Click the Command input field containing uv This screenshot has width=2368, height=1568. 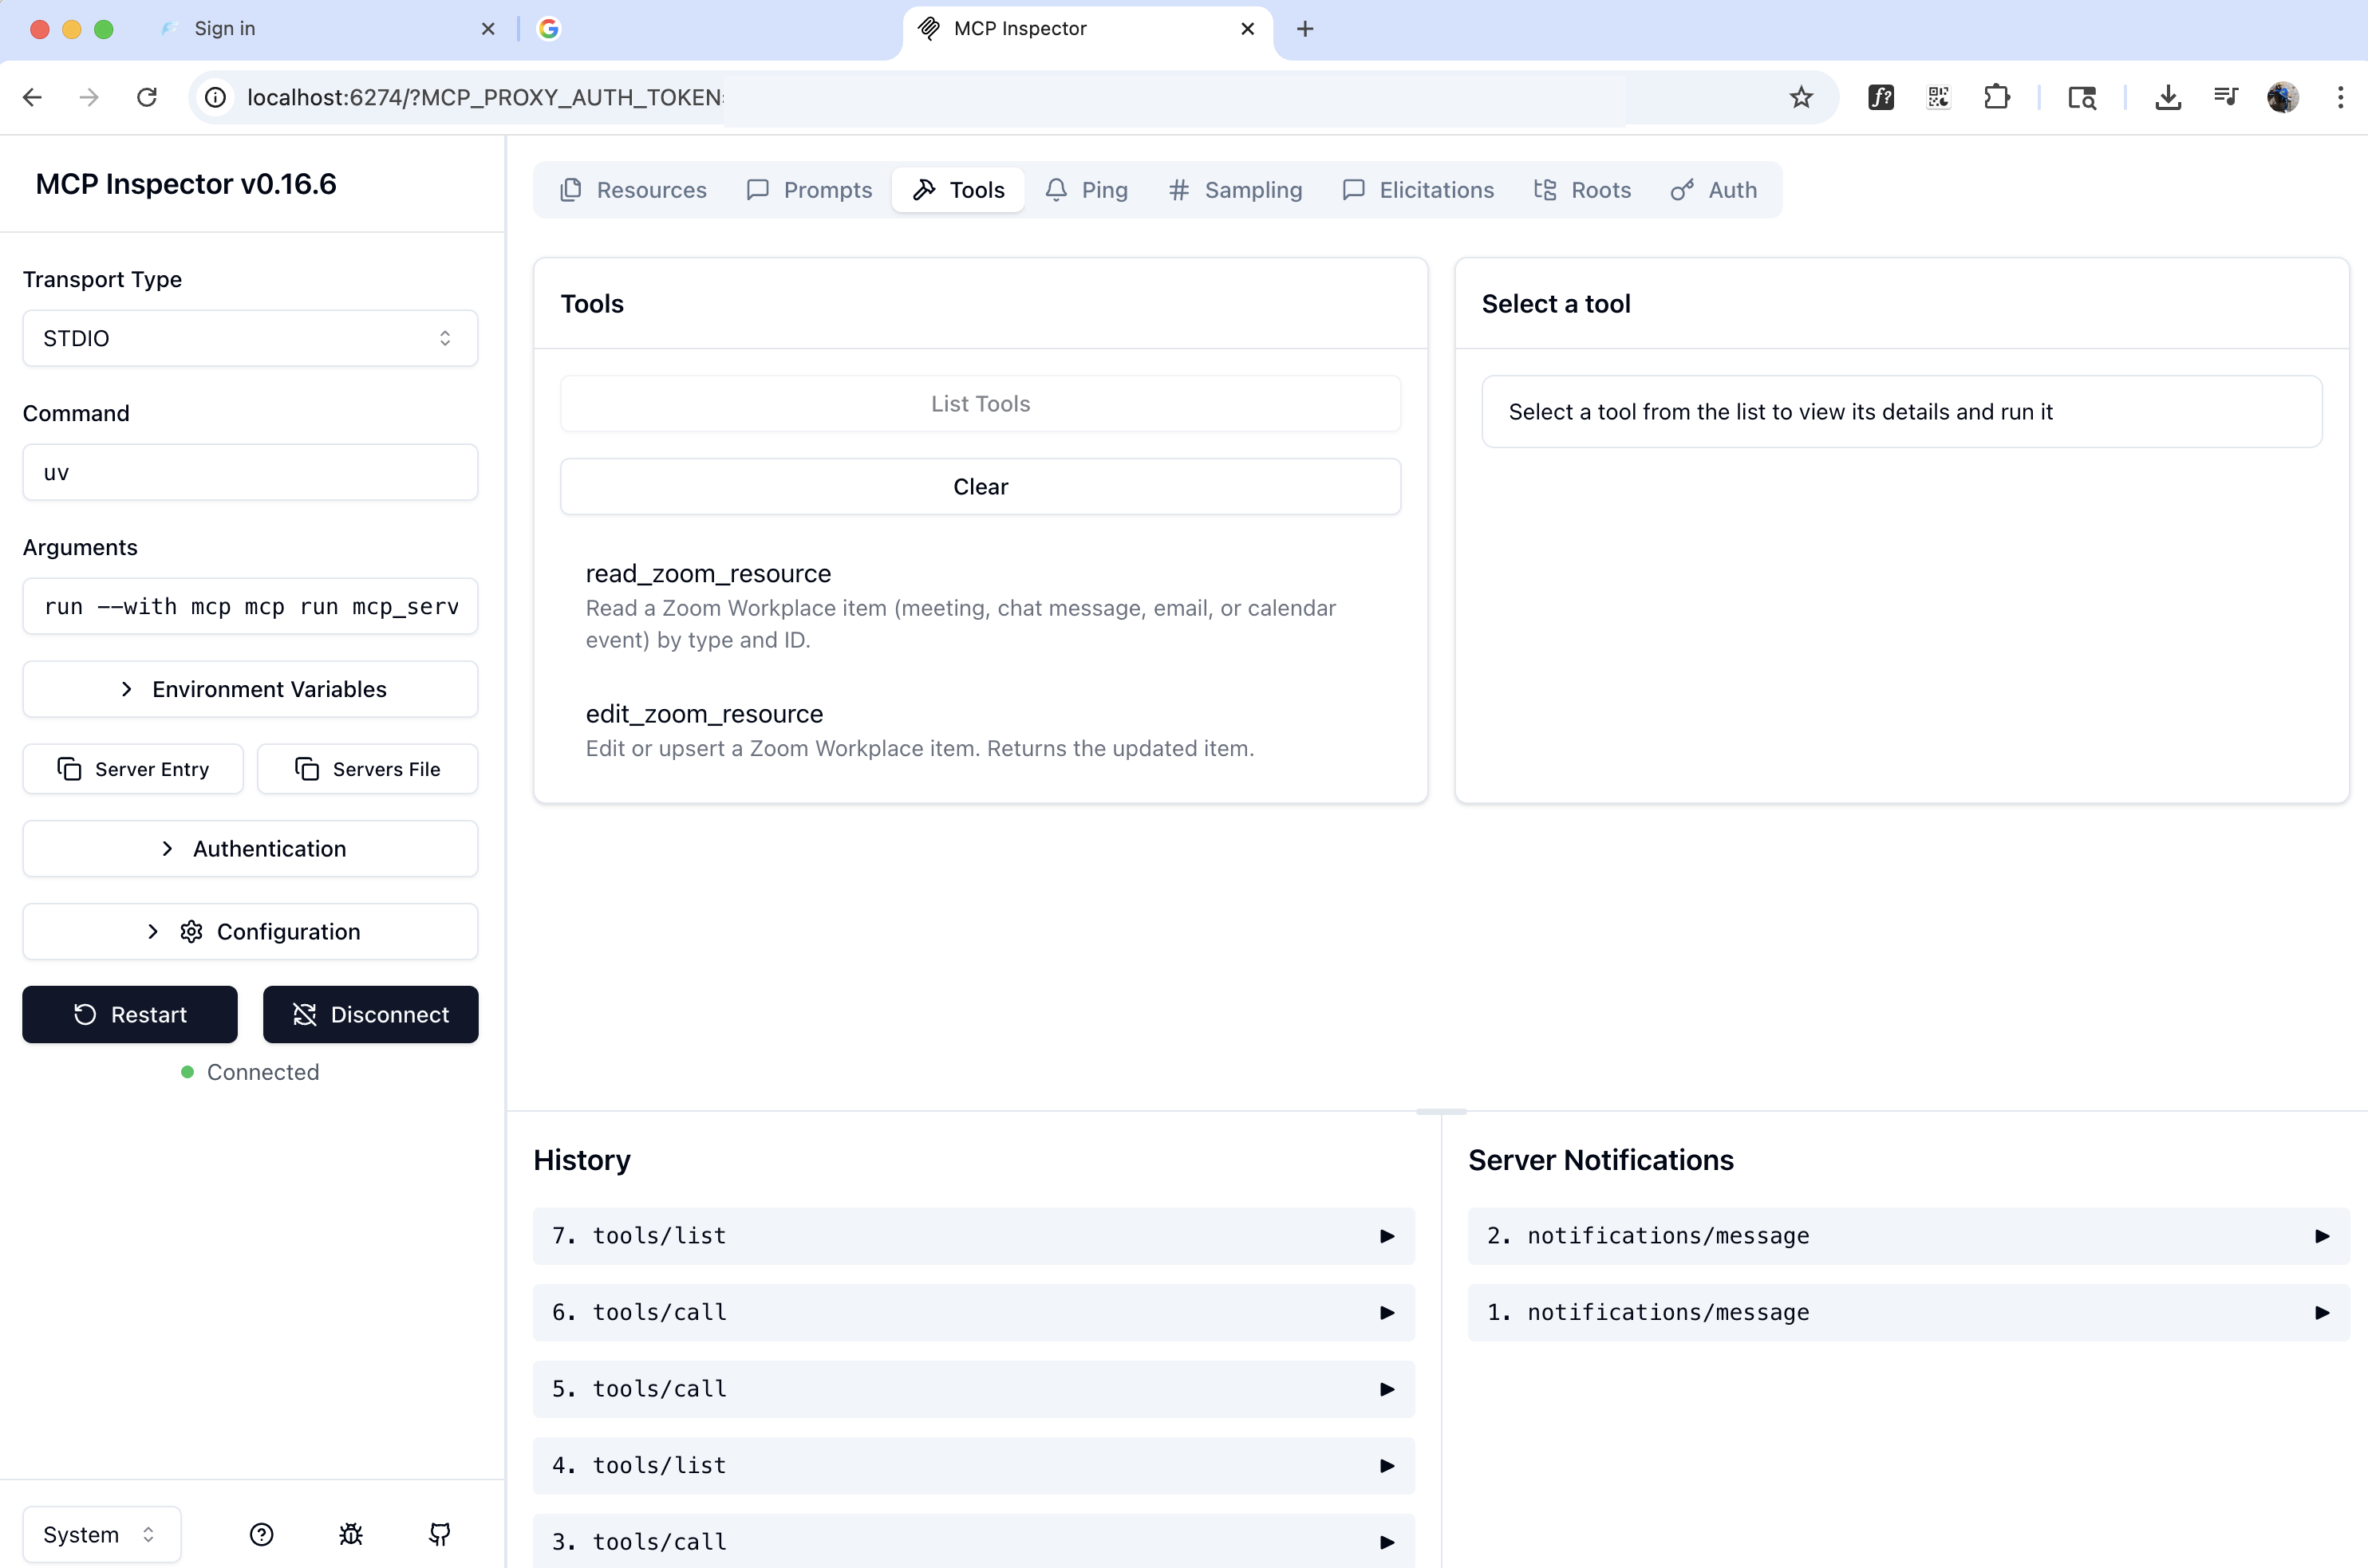250,472
